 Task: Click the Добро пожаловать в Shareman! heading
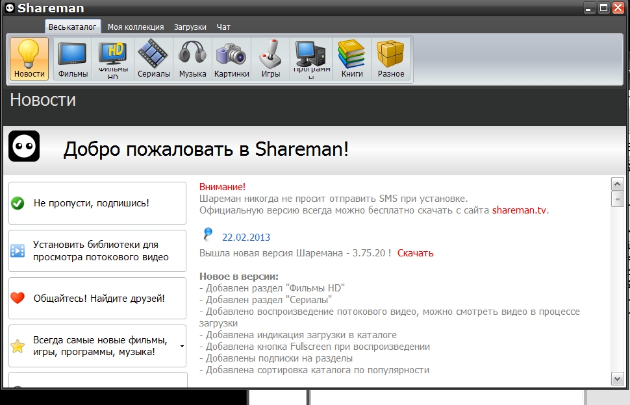coord(206,149)
